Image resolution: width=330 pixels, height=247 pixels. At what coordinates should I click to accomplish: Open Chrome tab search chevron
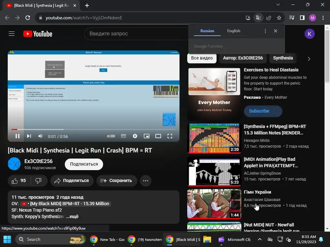point(278,5)
